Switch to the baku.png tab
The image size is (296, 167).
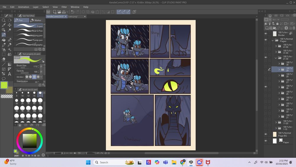(x=73, y=17)
